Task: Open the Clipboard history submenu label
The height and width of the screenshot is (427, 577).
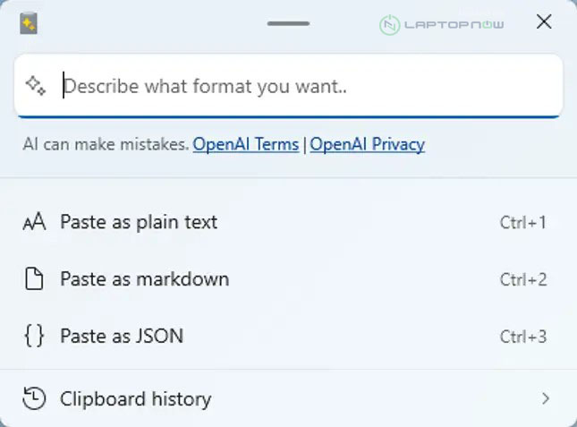Action: pyautogui.click(x=135, y=398)
